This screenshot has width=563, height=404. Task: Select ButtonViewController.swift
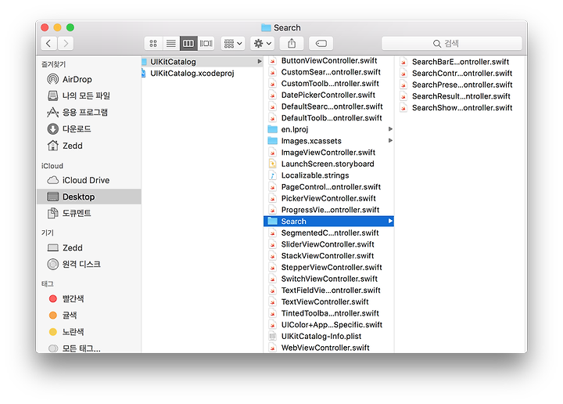(x=328, y=60)
